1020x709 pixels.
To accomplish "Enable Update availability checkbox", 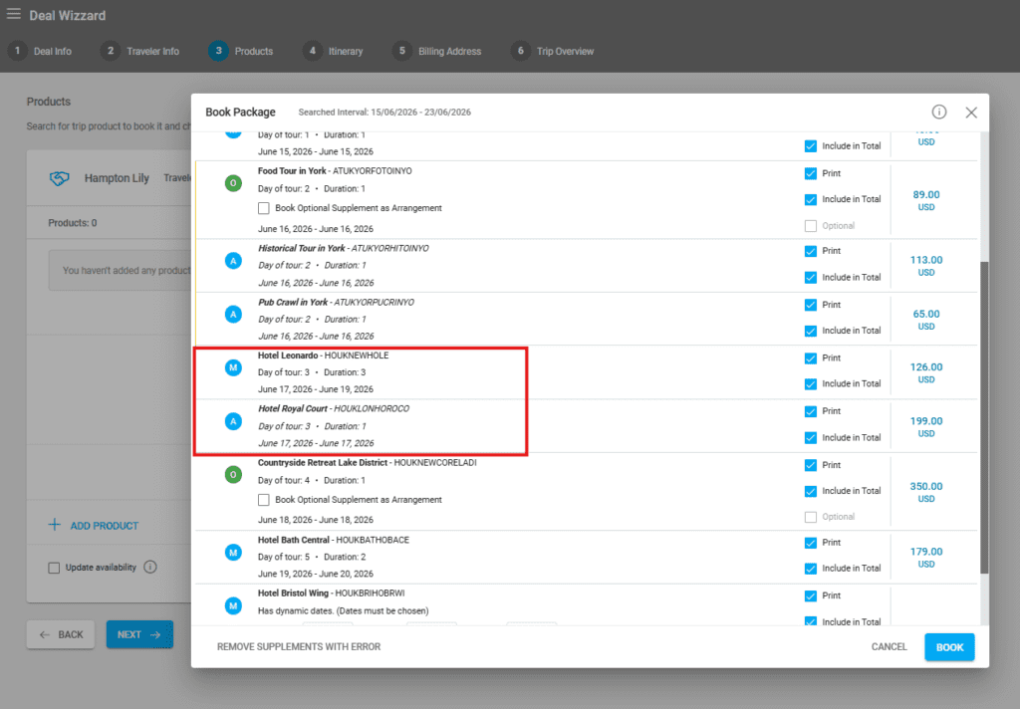I will point(55,568).
